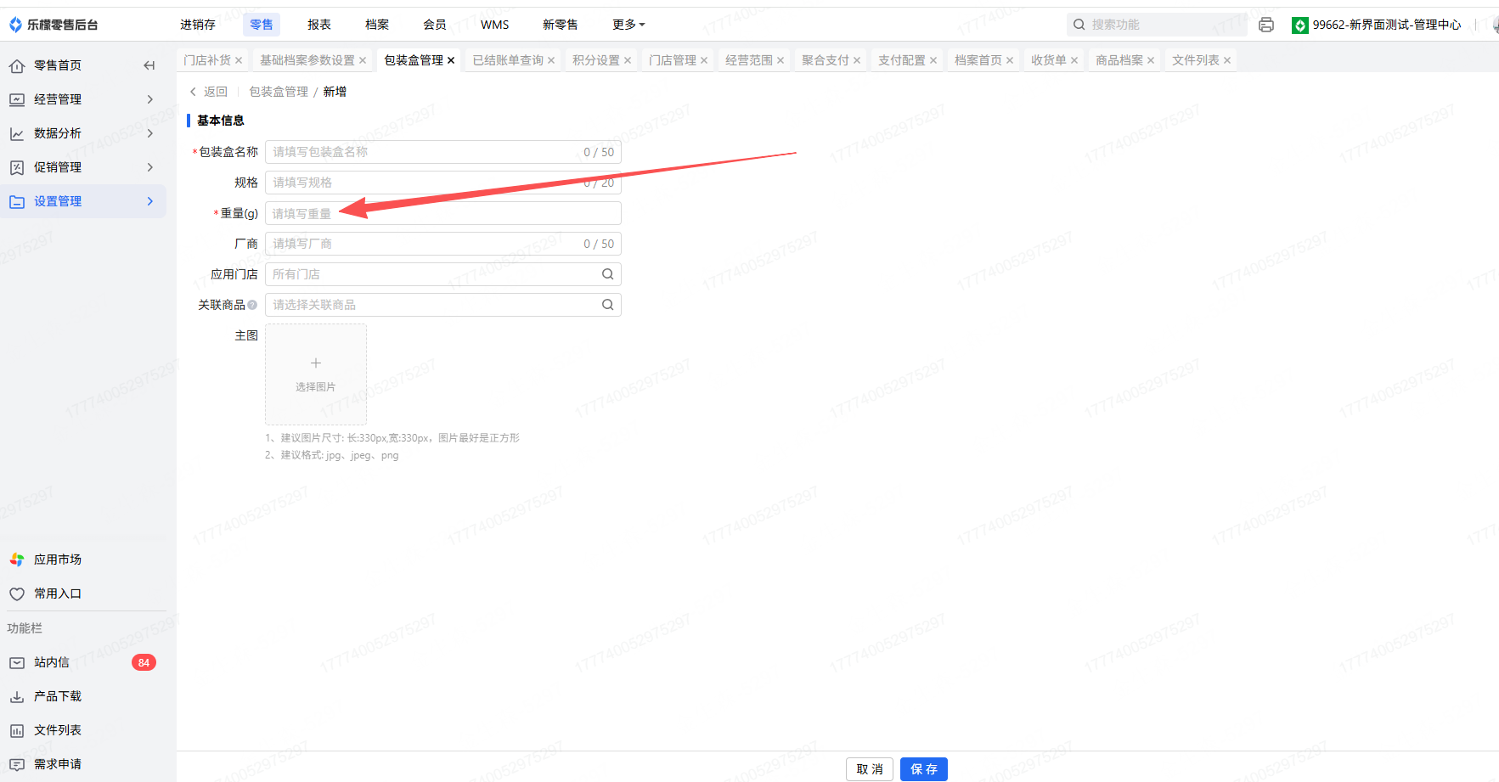Click the search magnifier in the 应用门店 field

608,274
